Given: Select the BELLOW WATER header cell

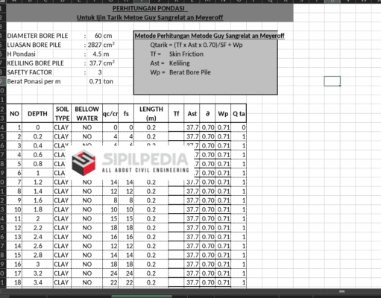Looking at the screenshot, I should pos(87,113).
